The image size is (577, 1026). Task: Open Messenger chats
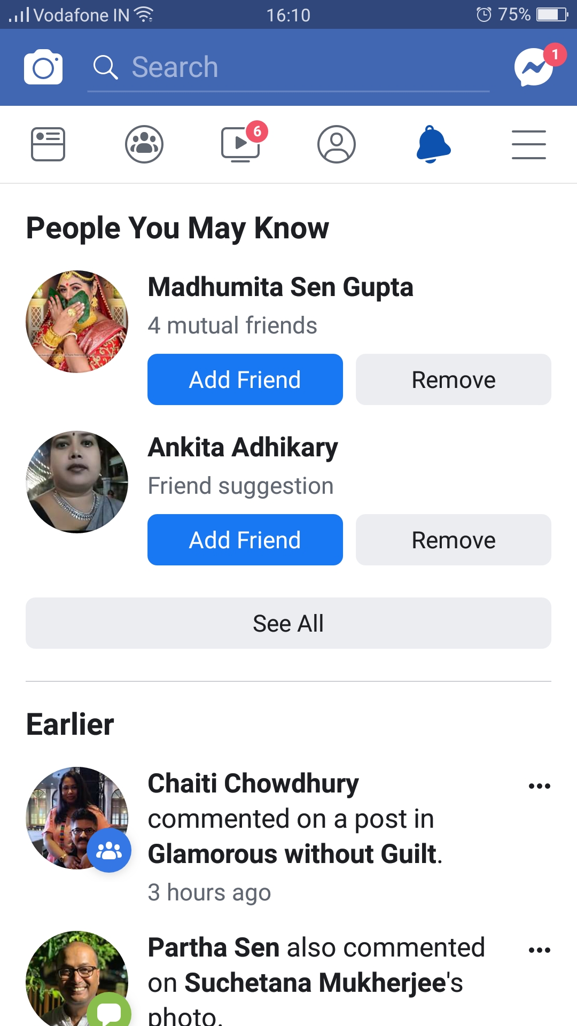pos(533,67)
